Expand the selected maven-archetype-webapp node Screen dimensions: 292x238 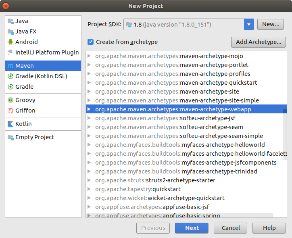(89, 109)
